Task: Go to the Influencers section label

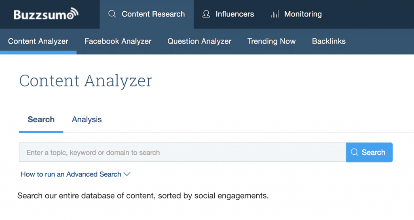Action: (235, 14)
